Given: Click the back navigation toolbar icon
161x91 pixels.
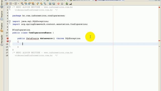Looking at the screenshot, I should coord(11,4).
